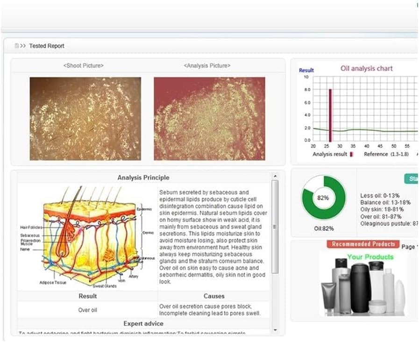Click the Over oil result cell
The height and width of the screenshot is (342, 420).
click(87, 310)
